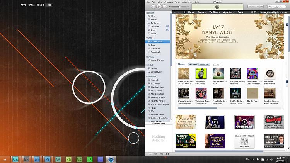The image size is (290, 163).
Task: Click the TRASH desktop label
Action: coord(49,5)
